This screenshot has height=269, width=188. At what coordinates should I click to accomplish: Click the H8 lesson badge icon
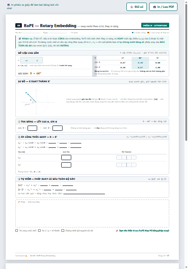coord(18,25)
